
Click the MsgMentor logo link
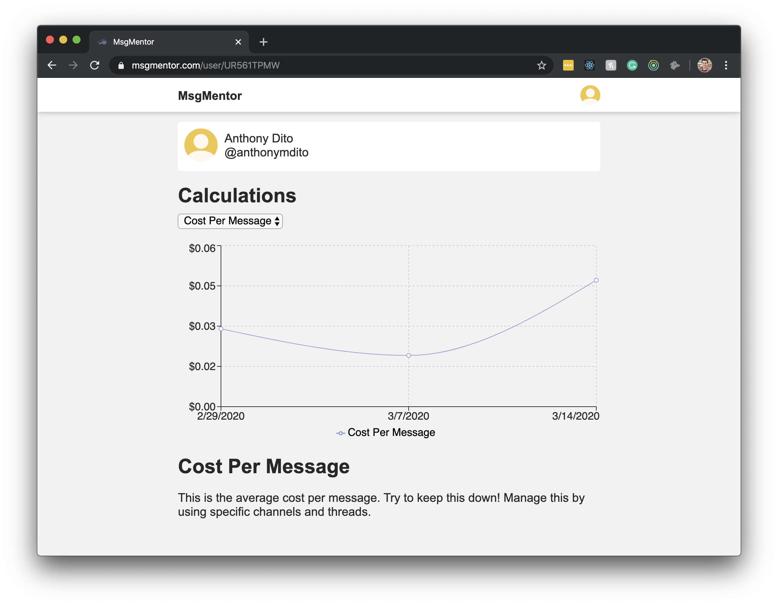pos(210,96)
